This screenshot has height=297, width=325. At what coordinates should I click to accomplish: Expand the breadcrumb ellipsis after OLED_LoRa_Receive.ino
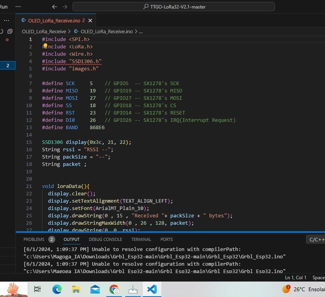point(141,31)
